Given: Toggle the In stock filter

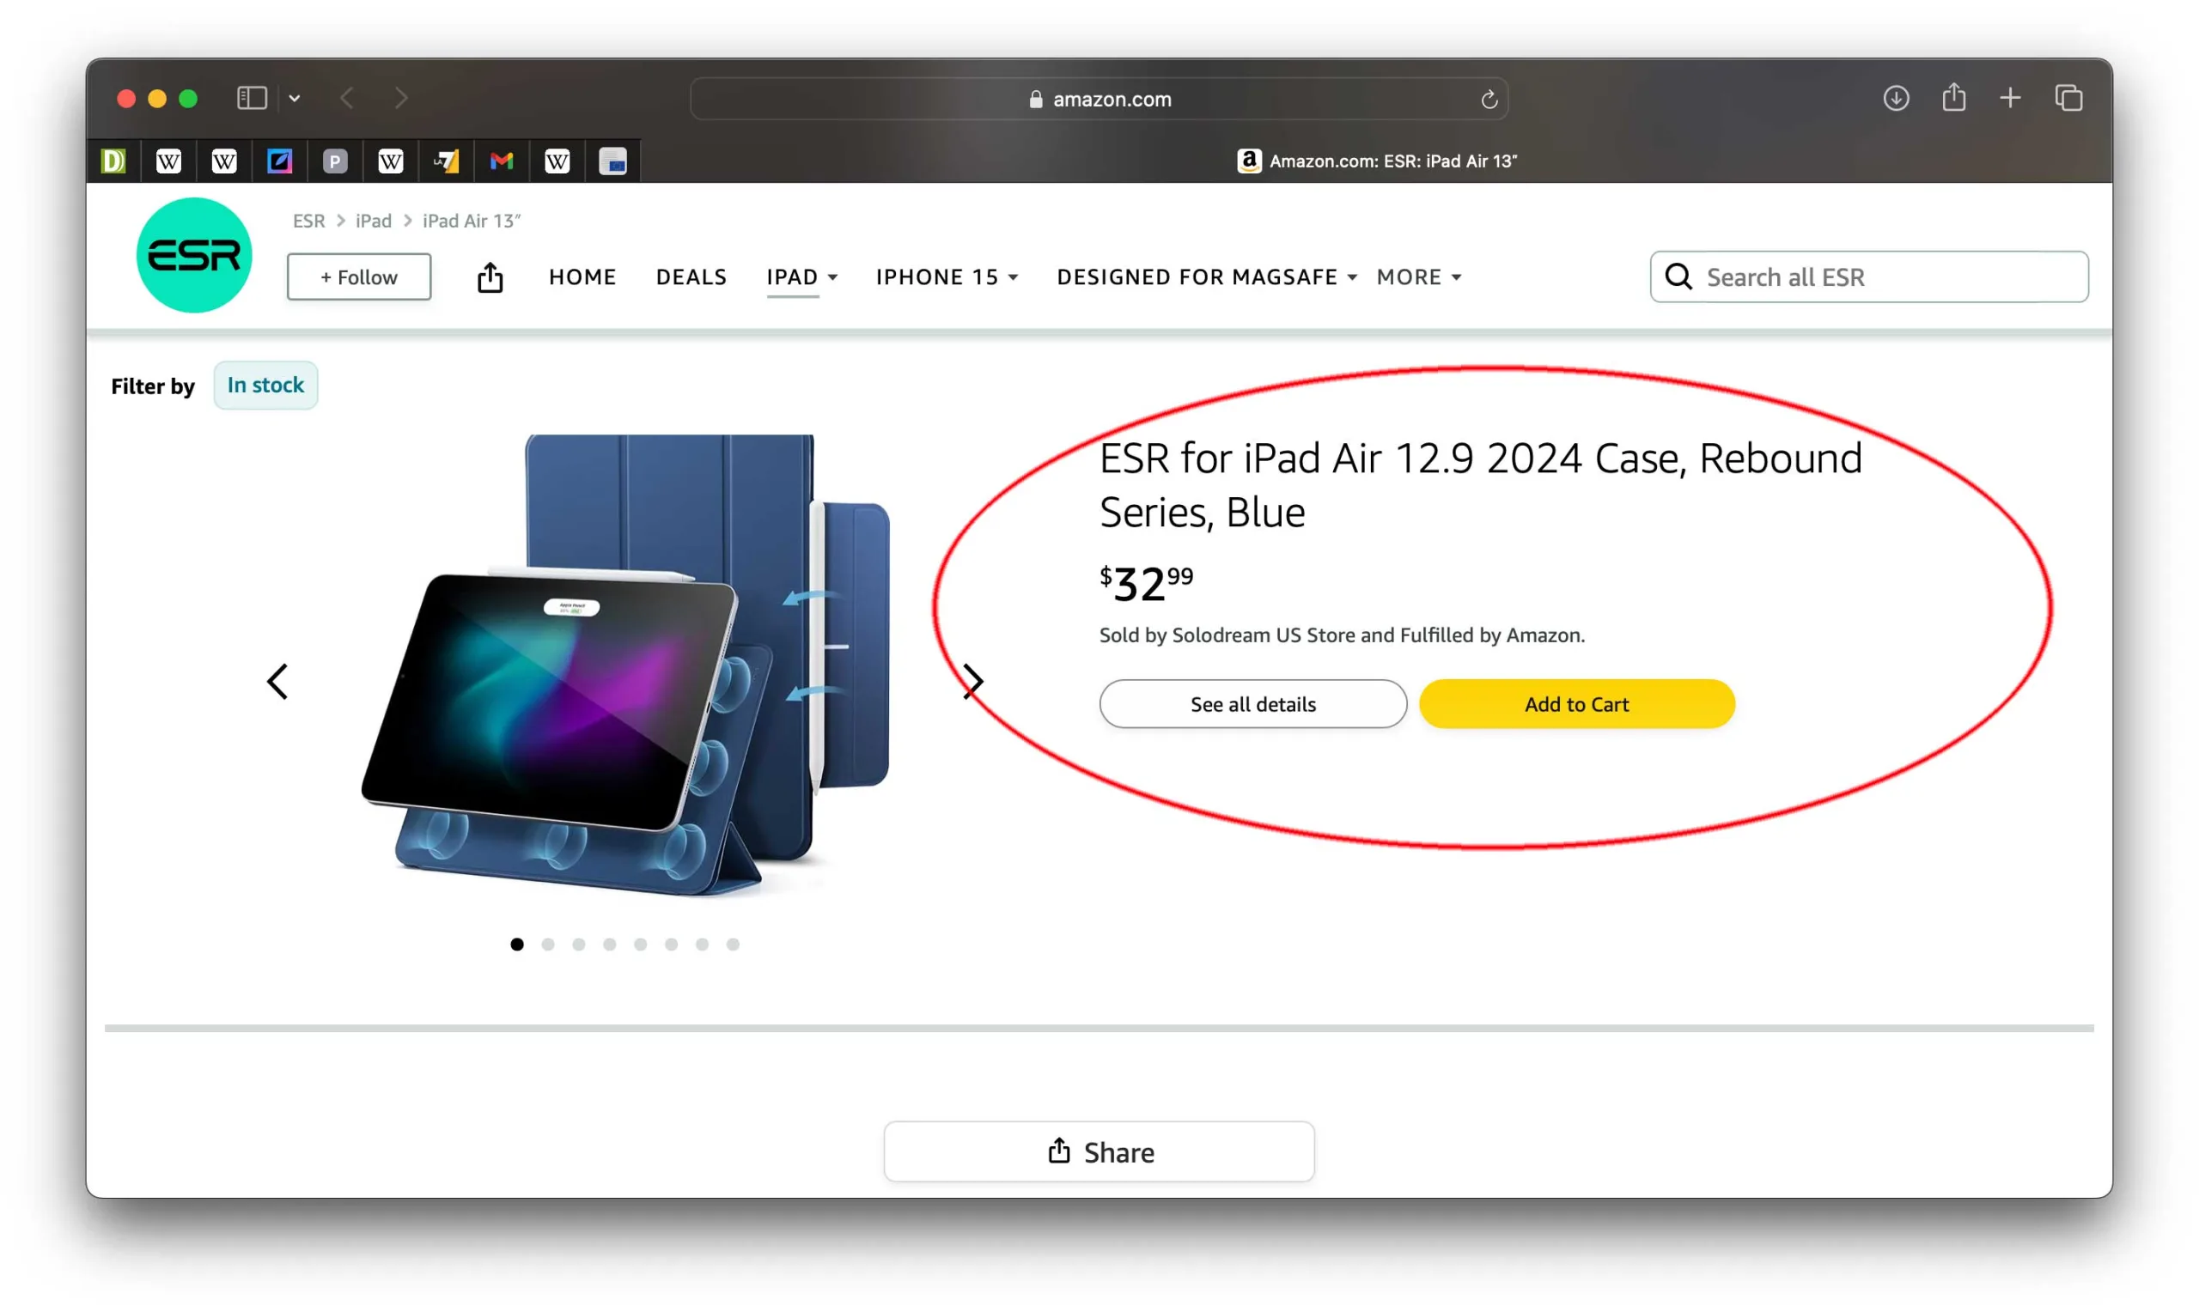Looking at the screenshot, I should click(265, 386).
